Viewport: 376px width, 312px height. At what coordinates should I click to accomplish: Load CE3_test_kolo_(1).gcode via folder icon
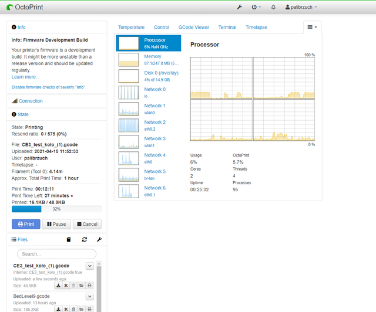(82, 286)
